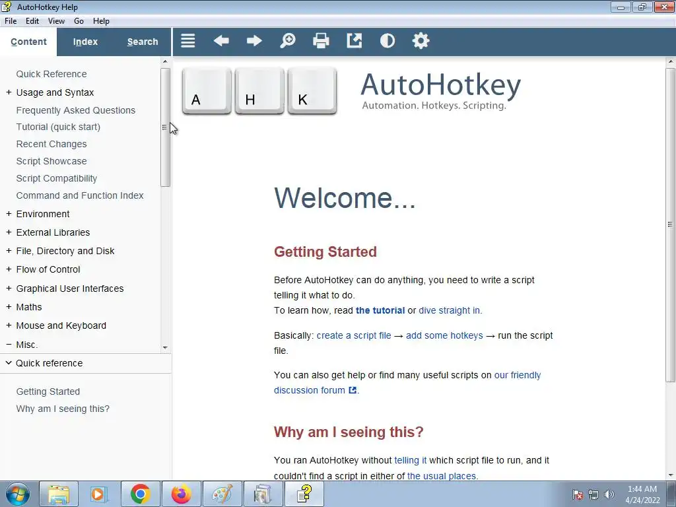Click the contents tree scrollbar thumb

point(164,127)
